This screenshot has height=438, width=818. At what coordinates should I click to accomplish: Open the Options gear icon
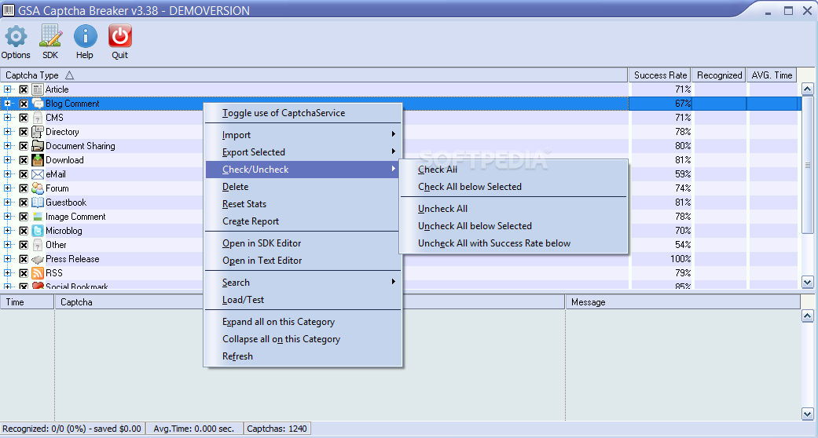pyautogui.click(x=16, y=36)
